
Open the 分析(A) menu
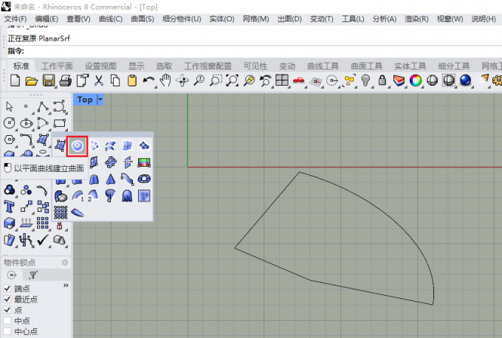pos(385,19)
